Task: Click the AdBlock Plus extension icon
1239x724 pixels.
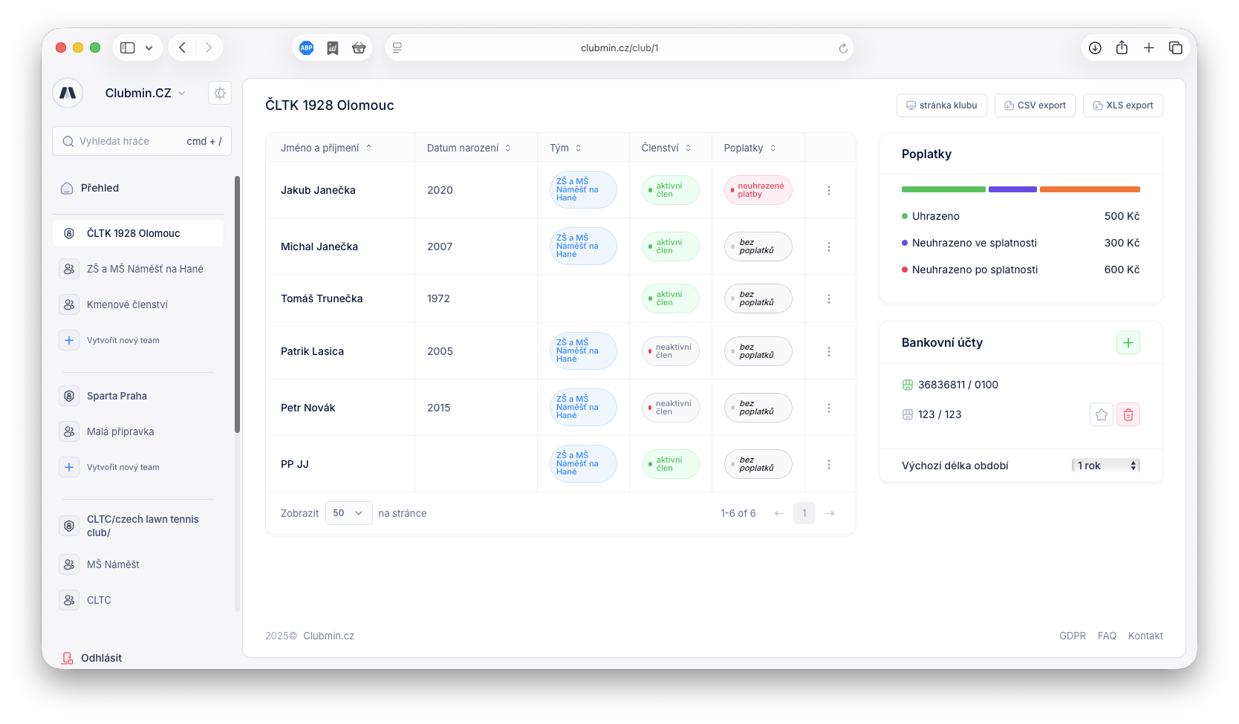Action: click(306, 48)
